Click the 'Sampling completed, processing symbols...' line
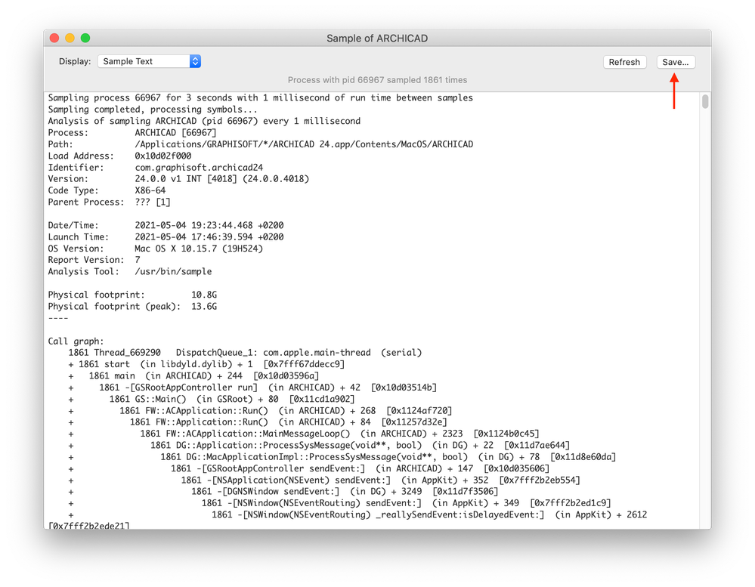 pyautogui.click(x=153, y=110)
